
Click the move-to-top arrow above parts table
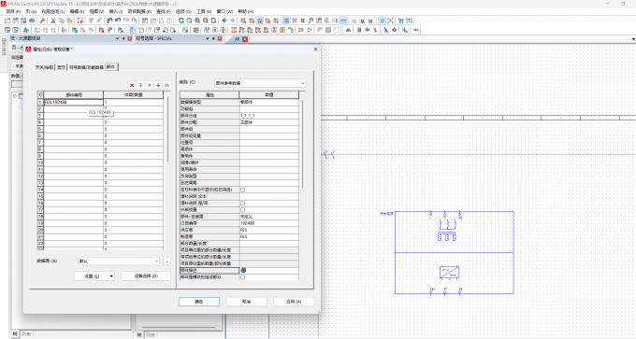140,85
